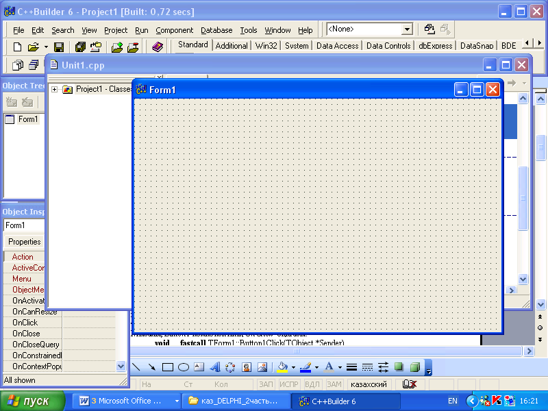
Task: Open Font Color dropdown arrow
Action: (340, 367)
